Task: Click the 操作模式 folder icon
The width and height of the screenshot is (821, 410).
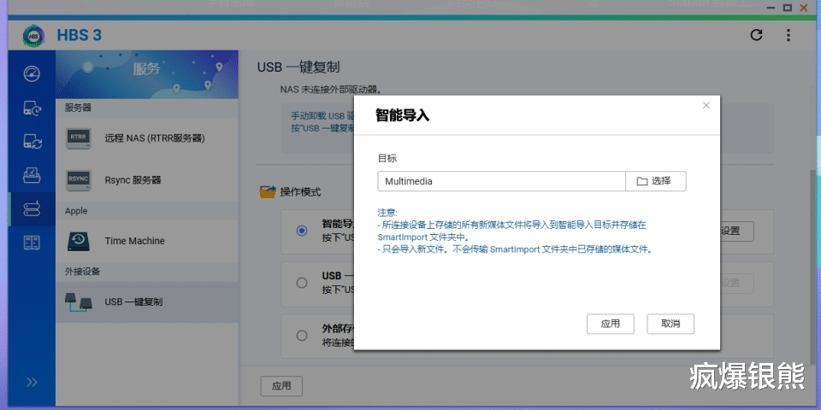Action: click(x=268, y=192)
